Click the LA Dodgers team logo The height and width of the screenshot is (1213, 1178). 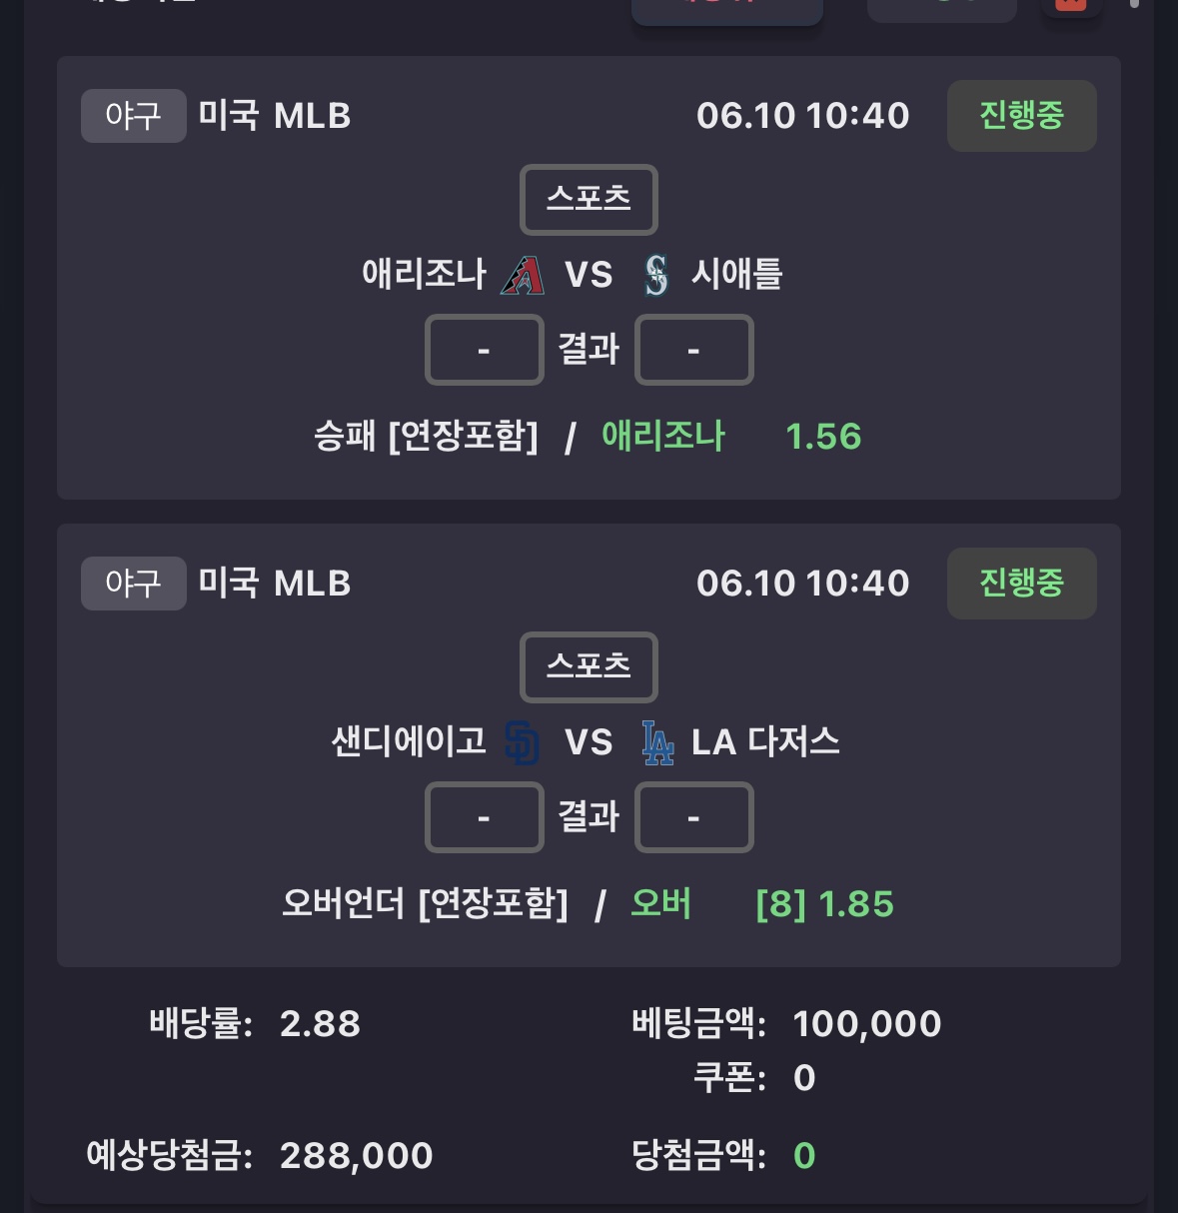point(657,742)
